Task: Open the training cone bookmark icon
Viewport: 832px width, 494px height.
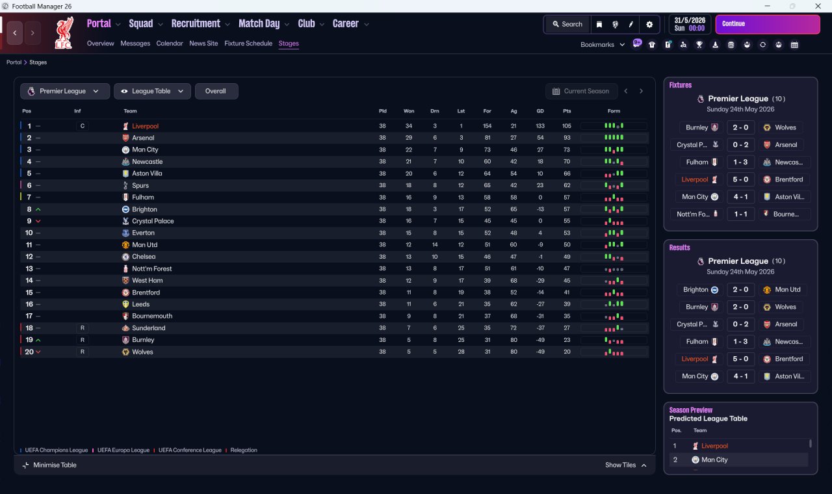Action: click(x=715, y=45)
